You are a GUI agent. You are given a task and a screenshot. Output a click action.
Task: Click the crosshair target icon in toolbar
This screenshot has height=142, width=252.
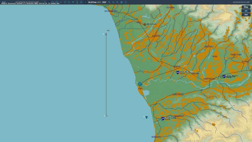pyautogui.click(x=69, y=2)
